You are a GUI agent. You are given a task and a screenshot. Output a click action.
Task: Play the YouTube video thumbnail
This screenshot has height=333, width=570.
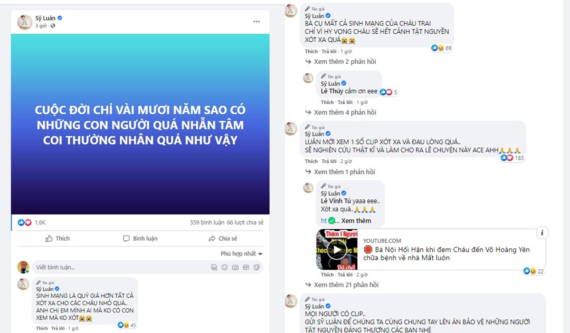coord(337,250)
